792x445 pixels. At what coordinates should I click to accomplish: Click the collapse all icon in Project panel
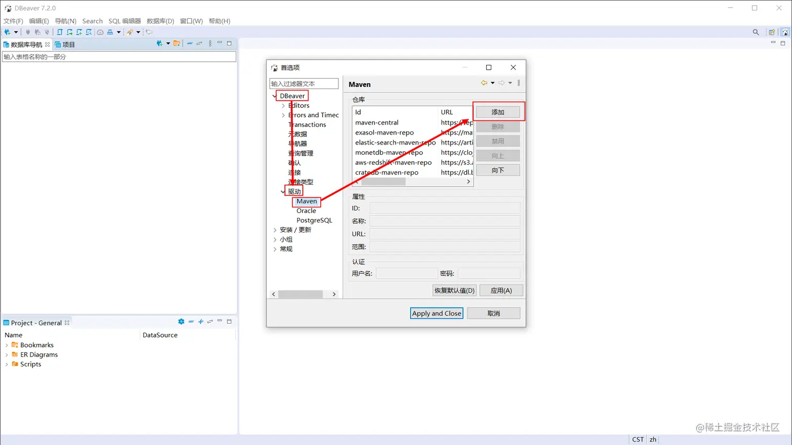191,321
